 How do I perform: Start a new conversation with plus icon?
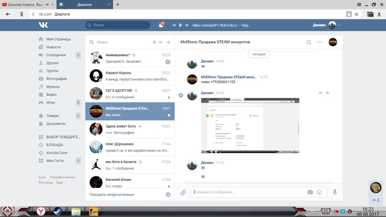pos(169,42)
